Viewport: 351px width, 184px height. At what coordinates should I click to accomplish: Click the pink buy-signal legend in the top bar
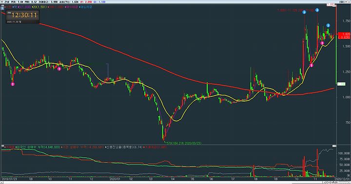(72, 7)
